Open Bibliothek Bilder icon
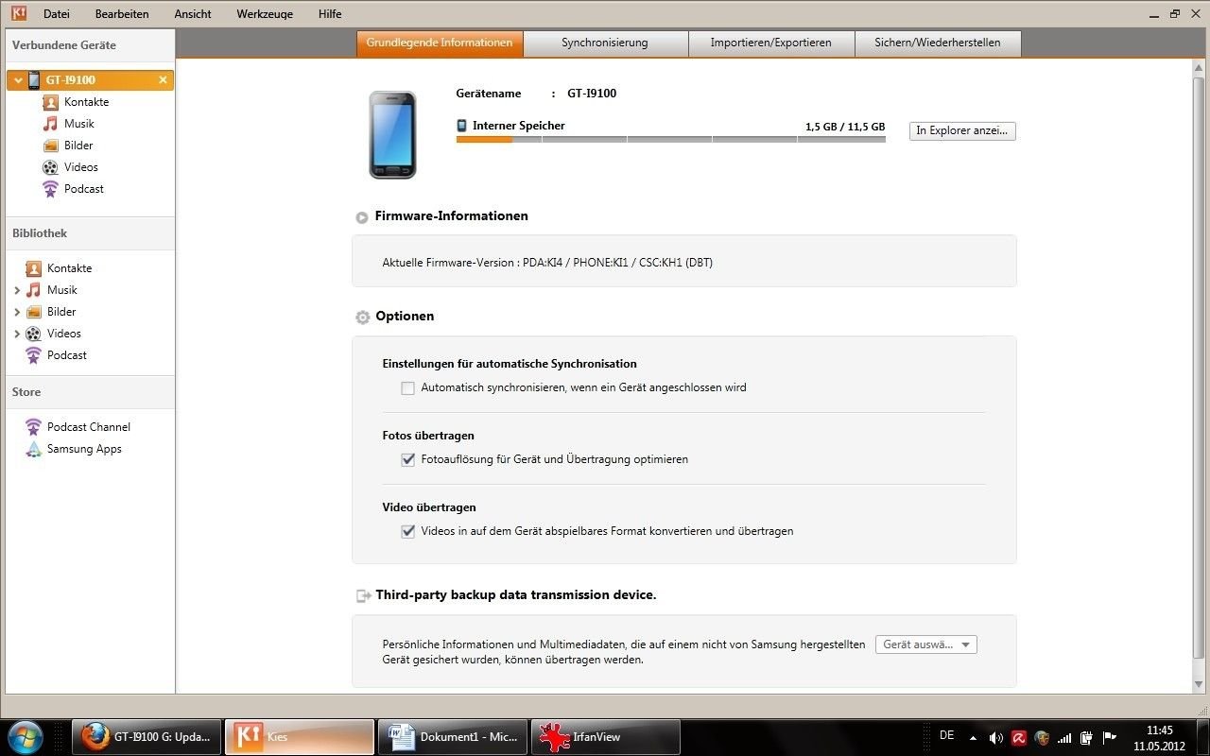This screenshot has width=1210, height=756. [x=34, y=312]
